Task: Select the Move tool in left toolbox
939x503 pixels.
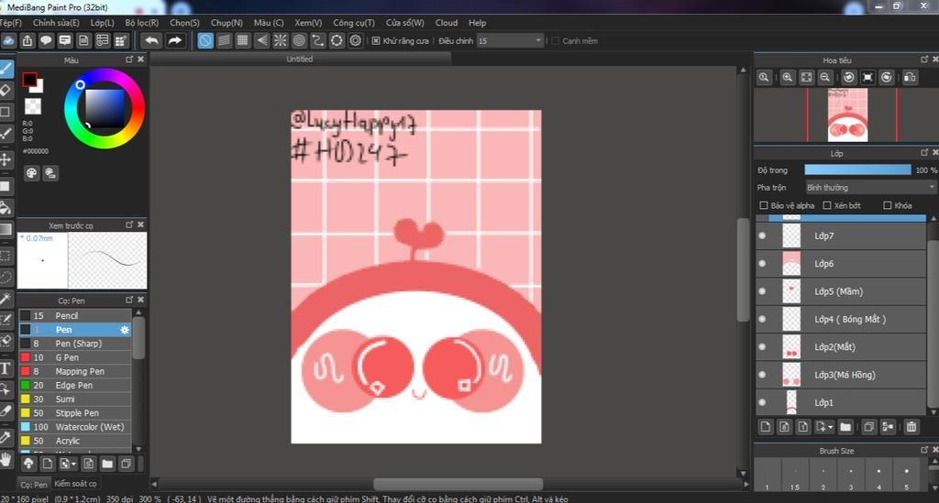Action: click(6, 159)
